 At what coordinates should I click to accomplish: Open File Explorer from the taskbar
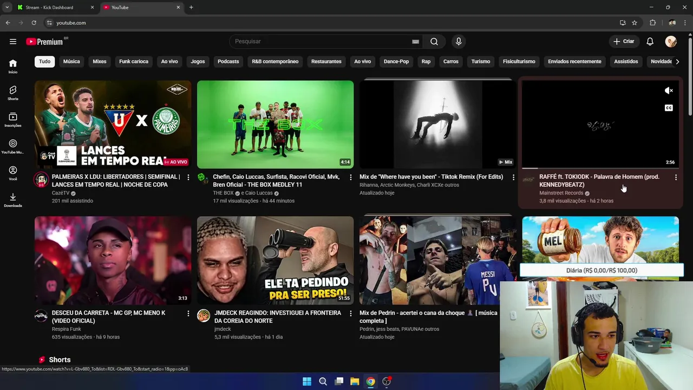[x=355, y=381]
